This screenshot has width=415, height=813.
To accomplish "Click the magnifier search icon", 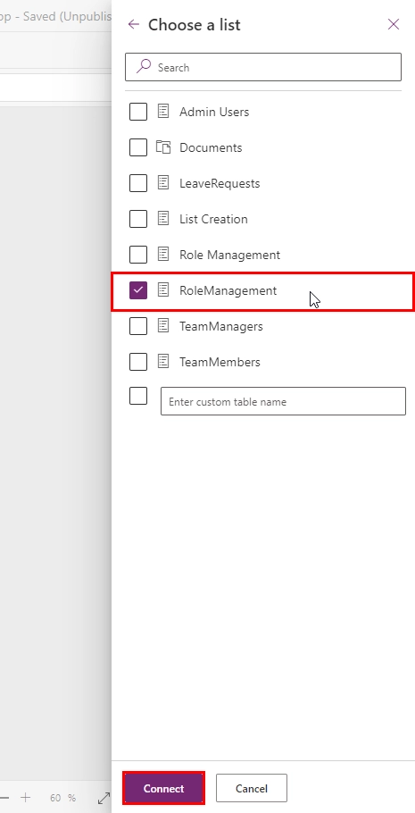I will coord(144,66).
